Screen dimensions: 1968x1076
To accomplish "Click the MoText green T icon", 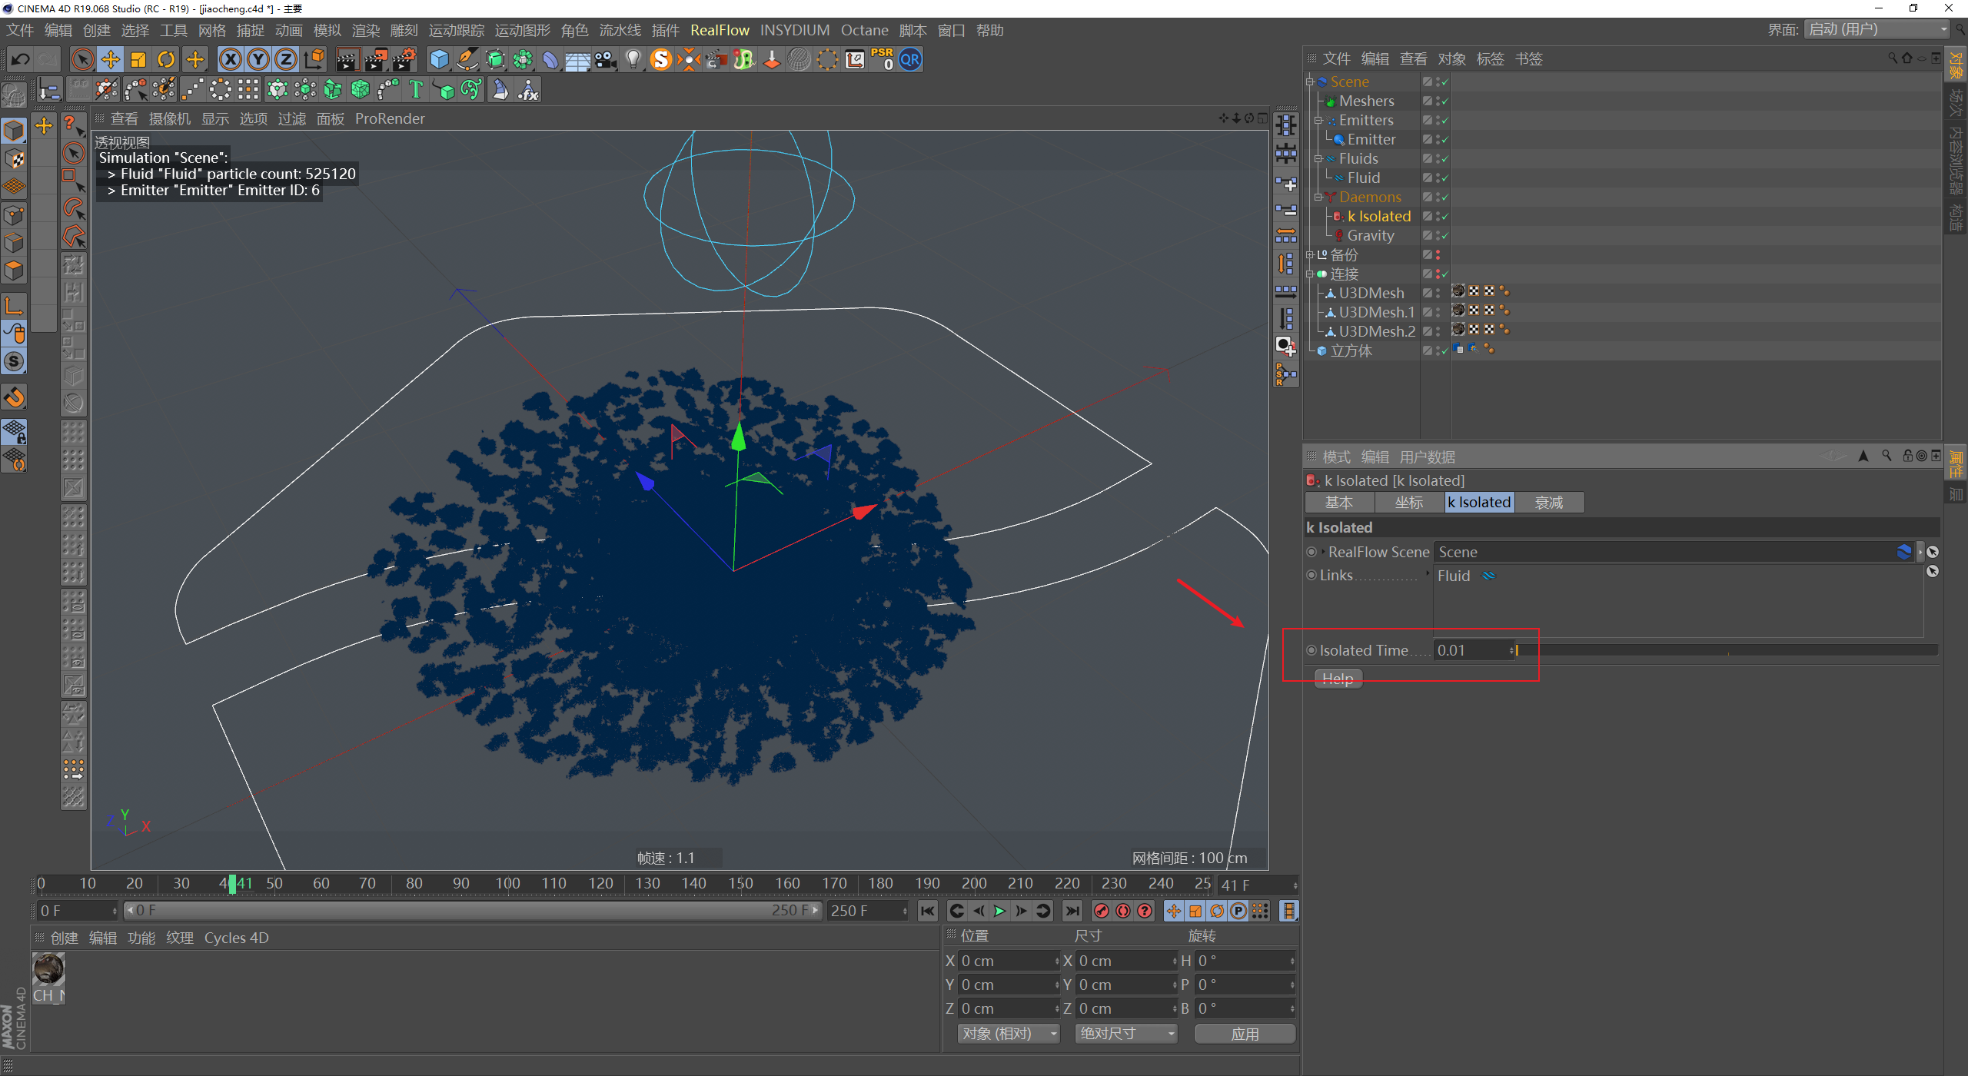I will click(x=416, y=90).
